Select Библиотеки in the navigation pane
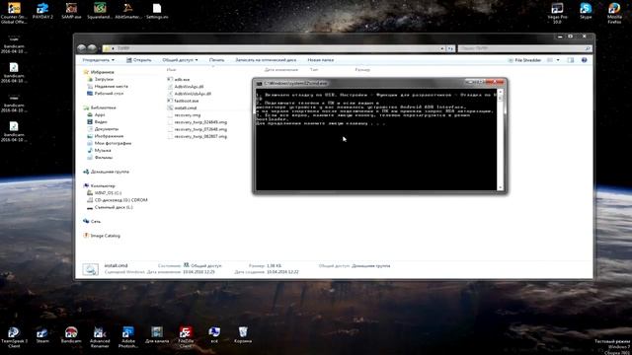The width and height of the screenshot is (632, 355). point(100,107)
